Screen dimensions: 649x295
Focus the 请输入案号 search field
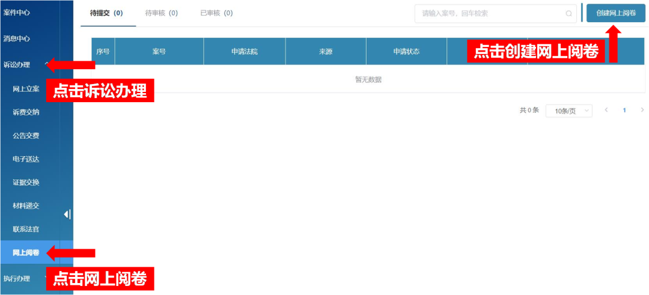(x=496, y=14)
